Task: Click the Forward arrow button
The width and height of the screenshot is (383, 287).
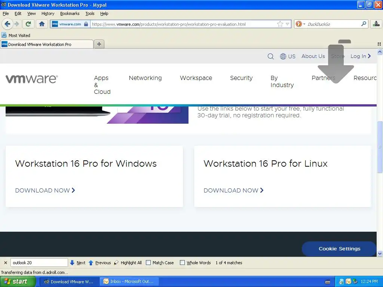Action: coord(16,24)
